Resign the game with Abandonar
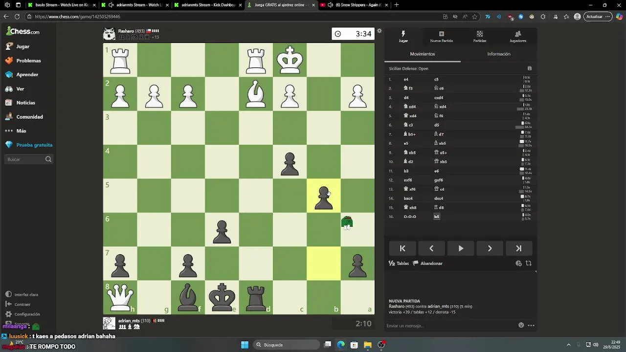Viewport: 626px width, 352px height. tap(427, 264)
